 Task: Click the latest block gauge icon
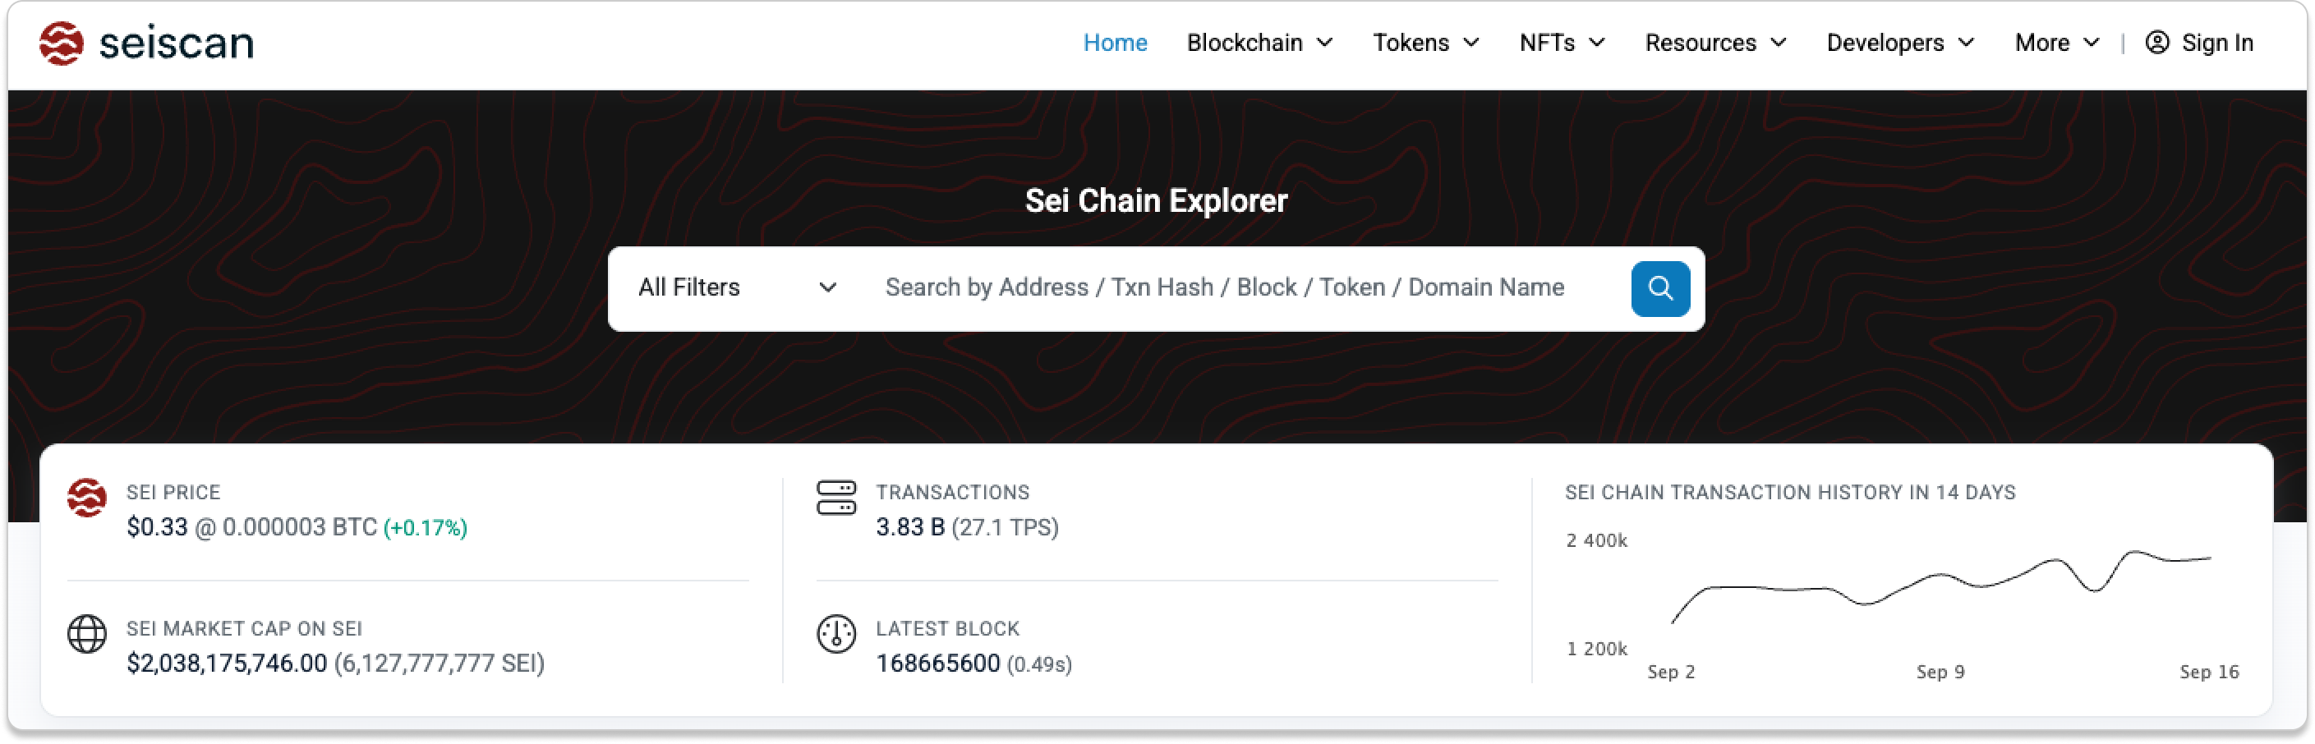tap(835, 635)
